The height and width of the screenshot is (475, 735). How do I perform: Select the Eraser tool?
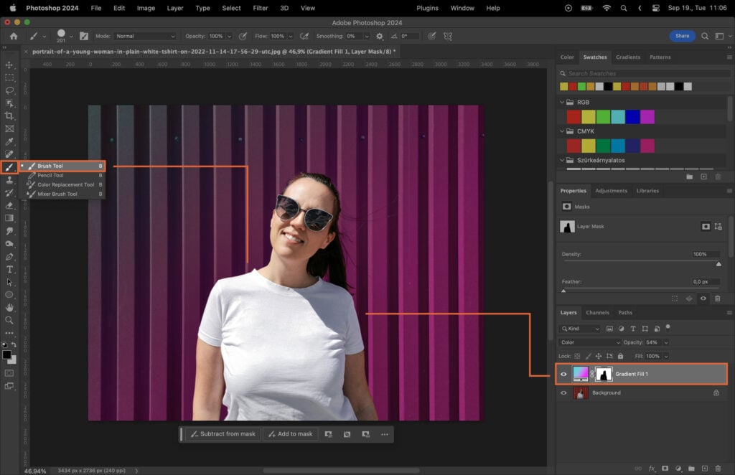click(x=10, y=204)
